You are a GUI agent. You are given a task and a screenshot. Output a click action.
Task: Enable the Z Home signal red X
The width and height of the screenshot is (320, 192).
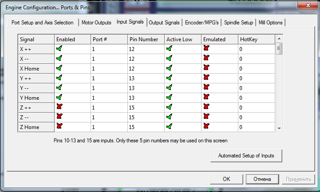(x=59, y=126)
